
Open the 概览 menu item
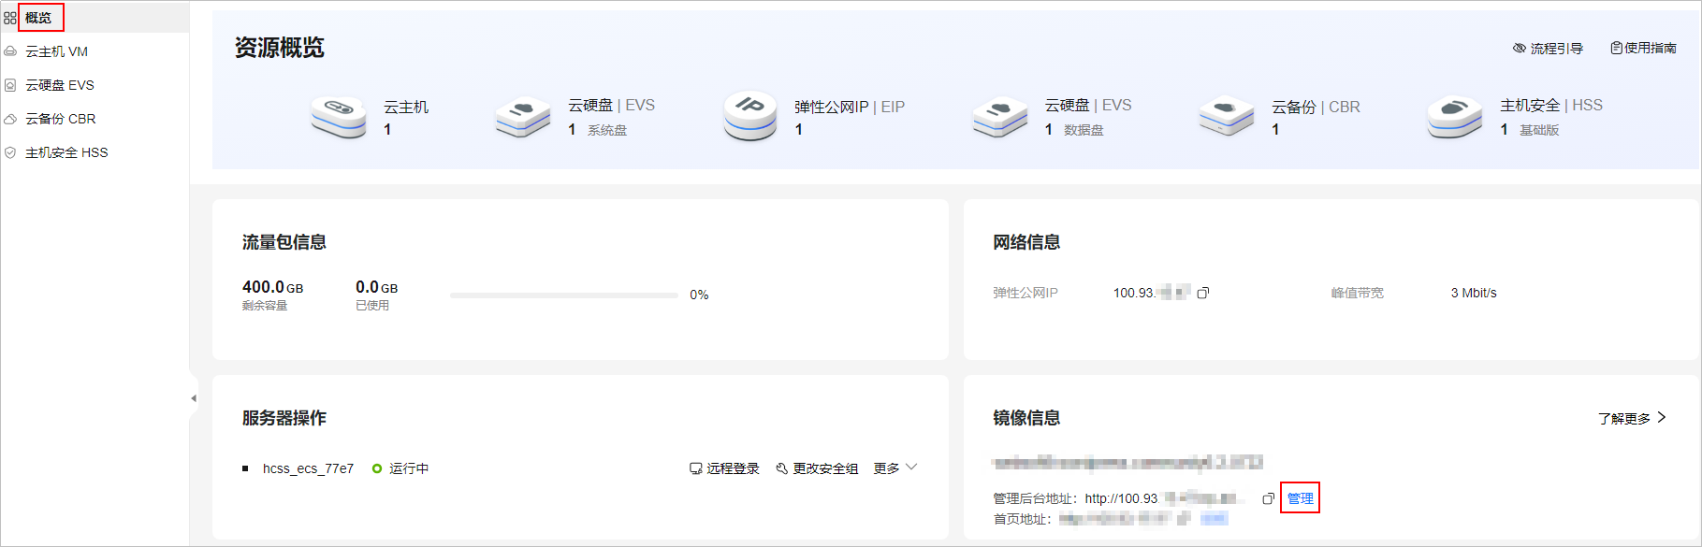pos(38,18)
